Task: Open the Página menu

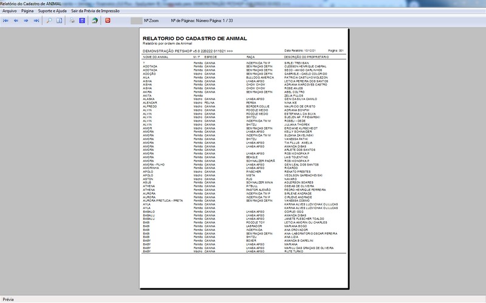Action: tap(27, 11)
